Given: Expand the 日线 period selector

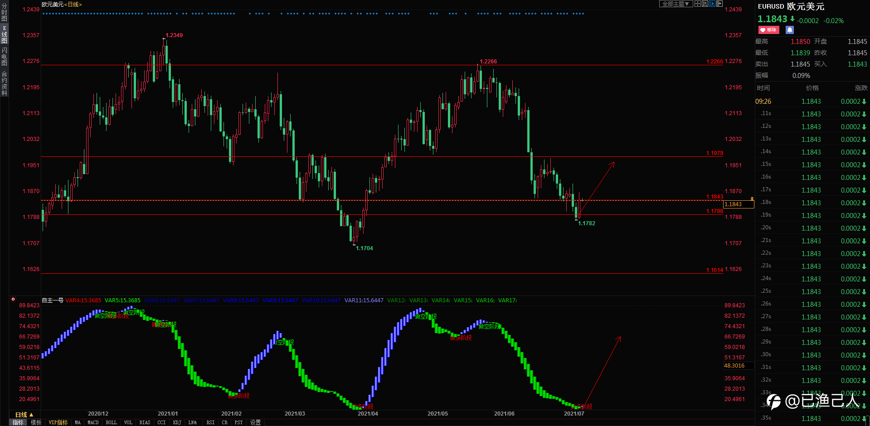Looking at the screenshot, I should tap(24, 415).
